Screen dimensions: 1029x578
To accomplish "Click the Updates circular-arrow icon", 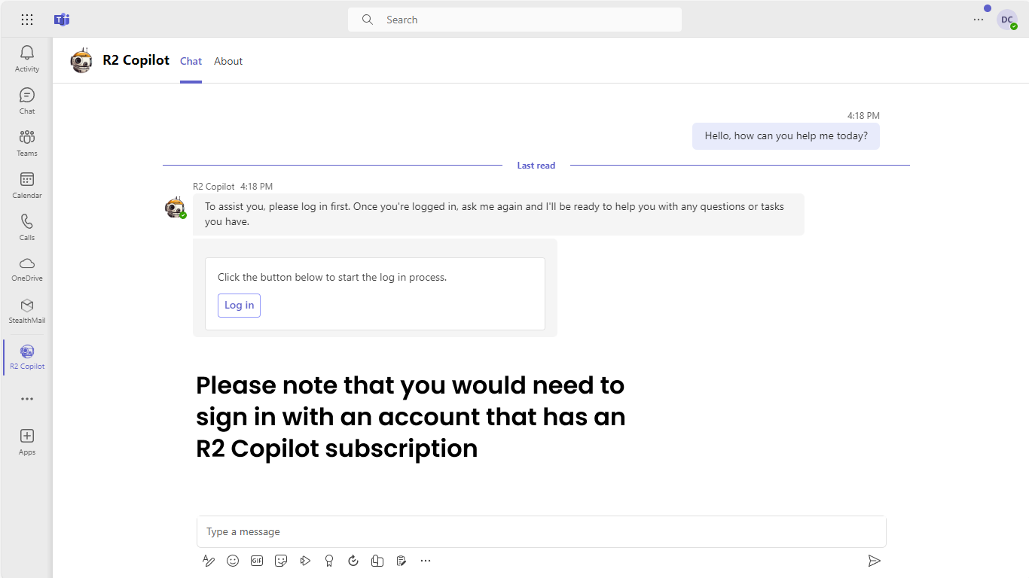I will click(x=353, y=561).
